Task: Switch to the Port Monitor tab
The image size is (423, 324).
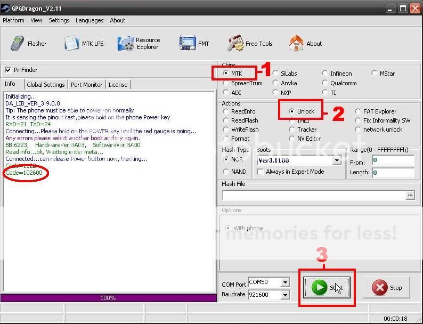Action: pyautogui.click(x=86, y=85)
